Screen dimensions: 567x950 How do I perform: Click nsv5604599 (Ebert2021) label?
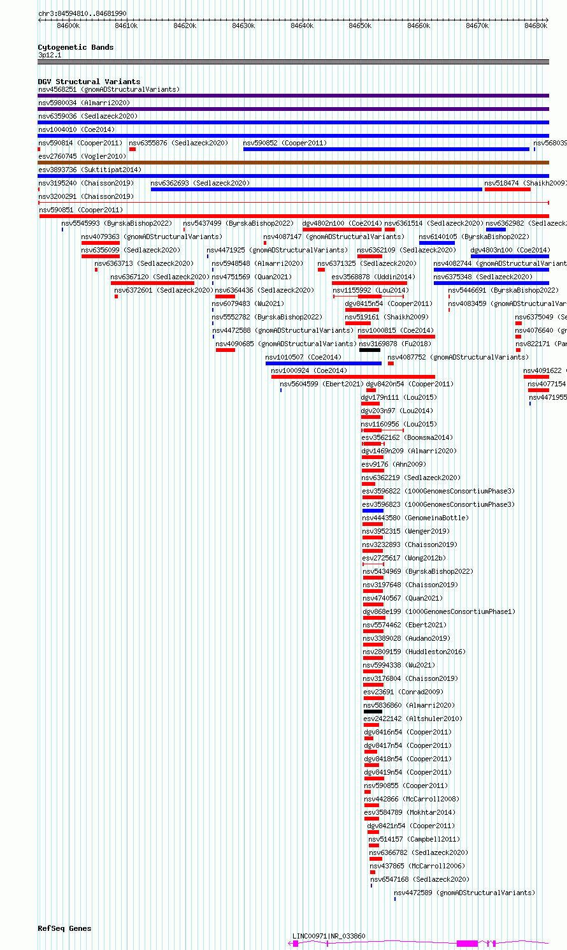click(322, 384)
